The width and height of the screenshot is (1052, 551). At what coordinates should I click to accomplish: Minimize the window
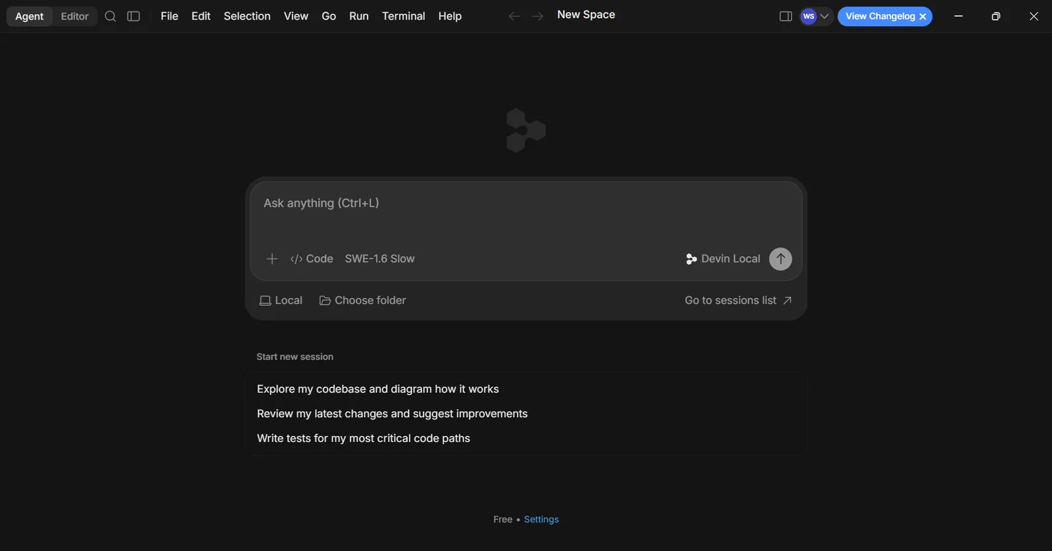pos(958,16)
